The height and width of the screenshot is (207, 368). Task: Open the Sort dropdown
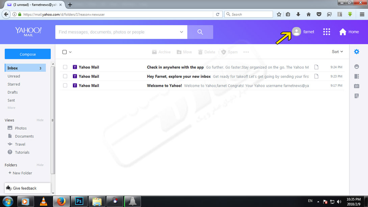(x=337, y=52)
